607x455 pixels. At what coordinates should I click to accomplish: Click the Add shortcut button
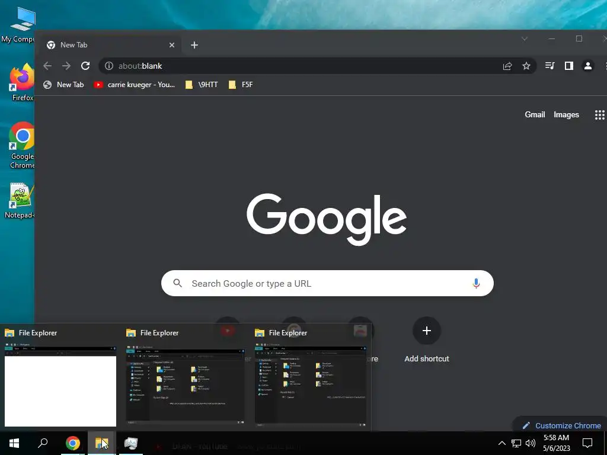(x=427, y=341)
